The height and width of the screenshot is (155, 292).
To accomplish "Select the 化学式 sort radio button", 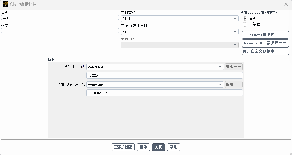I will pyautogui.click(x=245, y=24).
